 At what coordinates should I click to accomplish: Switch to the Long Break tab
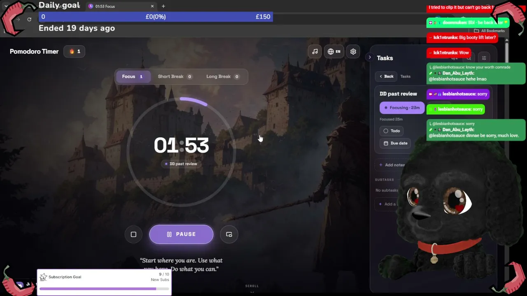coord(222,76)
